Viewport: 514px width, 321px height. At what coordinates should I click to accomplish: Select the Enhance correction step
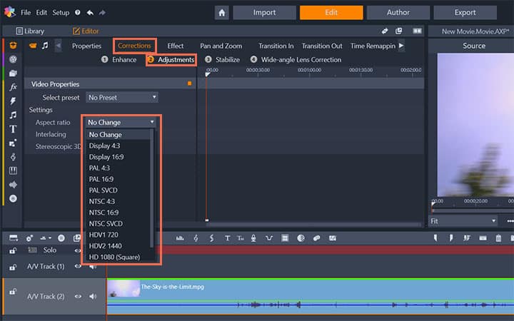pyautogui.click(x=119, y=60)
